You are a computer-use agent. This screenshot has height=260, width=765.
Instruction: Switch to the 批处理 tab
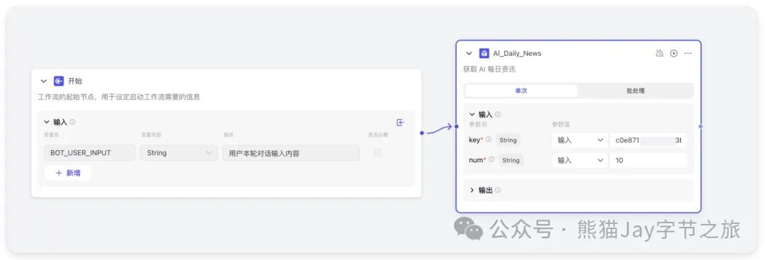coord(635,91)
